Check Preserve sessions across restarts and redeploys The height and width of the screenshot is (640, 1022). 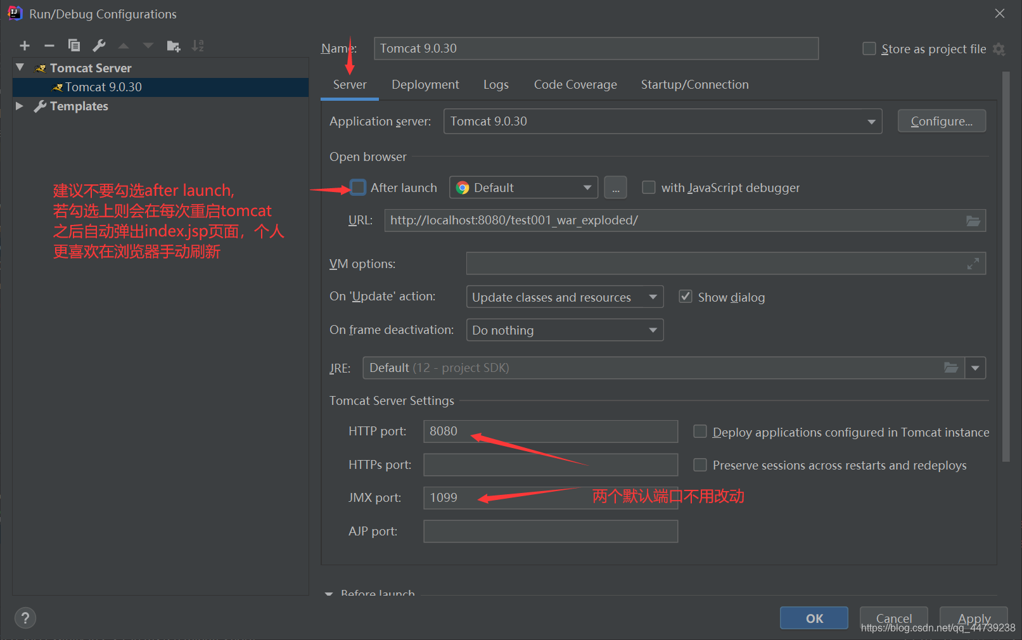click(x=700, y=465)
